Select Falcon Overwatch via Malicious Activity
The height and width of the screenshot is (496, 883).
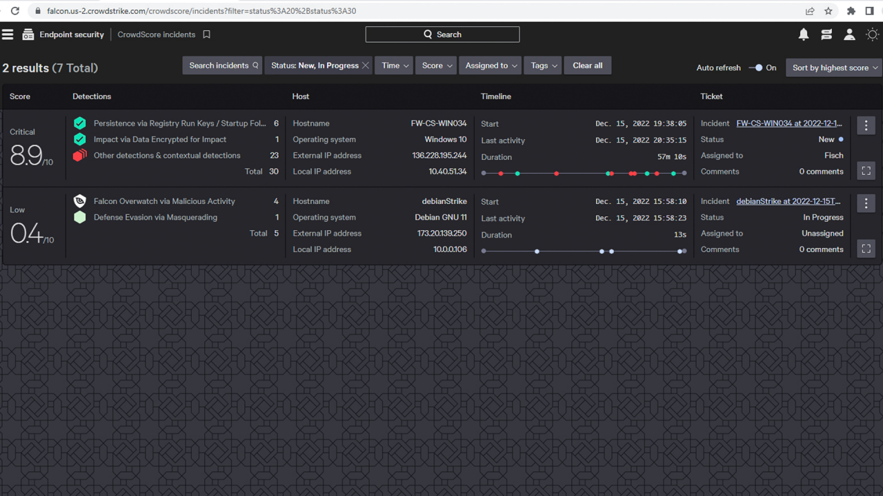164,201
